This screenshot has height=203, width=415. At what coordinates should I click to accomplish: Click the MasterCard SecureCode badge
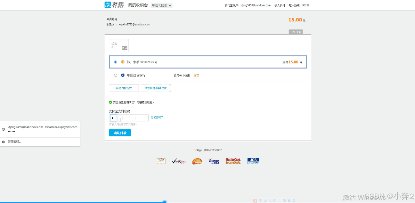click(233, 161)
